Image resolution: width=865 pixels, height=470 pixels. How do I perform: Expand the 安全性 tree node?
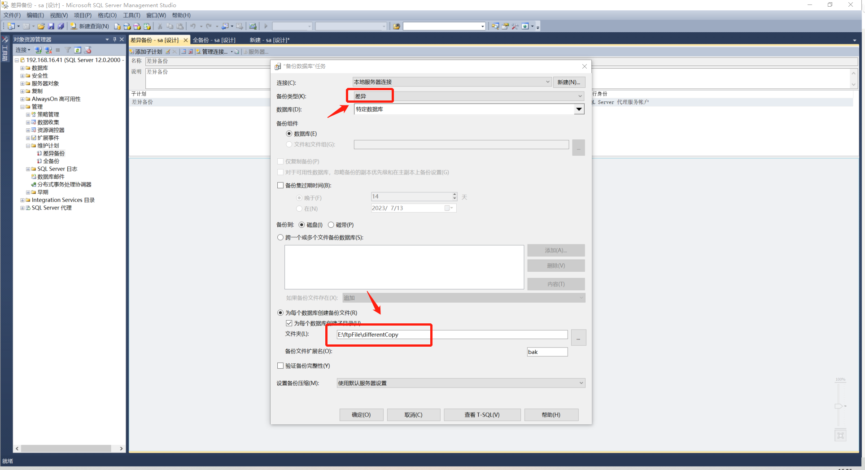22,76
